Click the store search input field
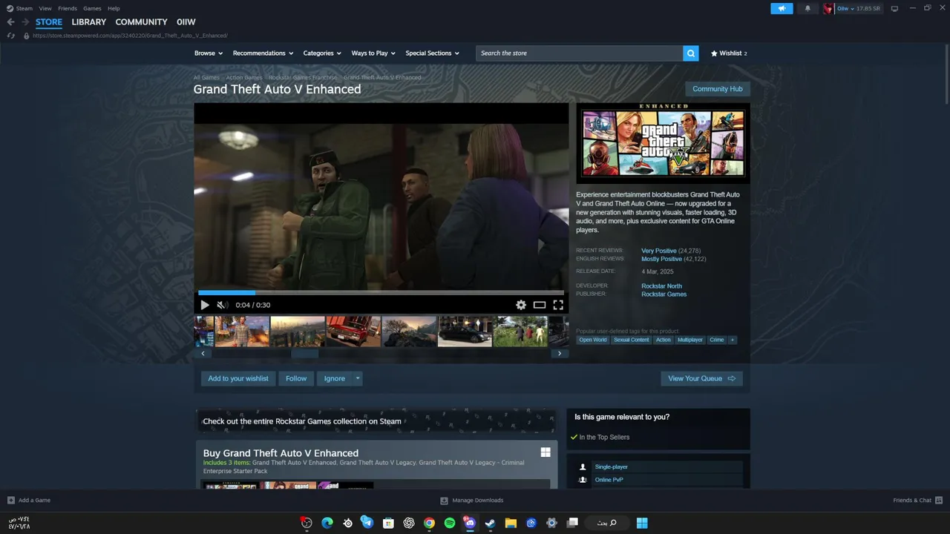The height and width of the screenshot is (534, 950). [579, 53]
